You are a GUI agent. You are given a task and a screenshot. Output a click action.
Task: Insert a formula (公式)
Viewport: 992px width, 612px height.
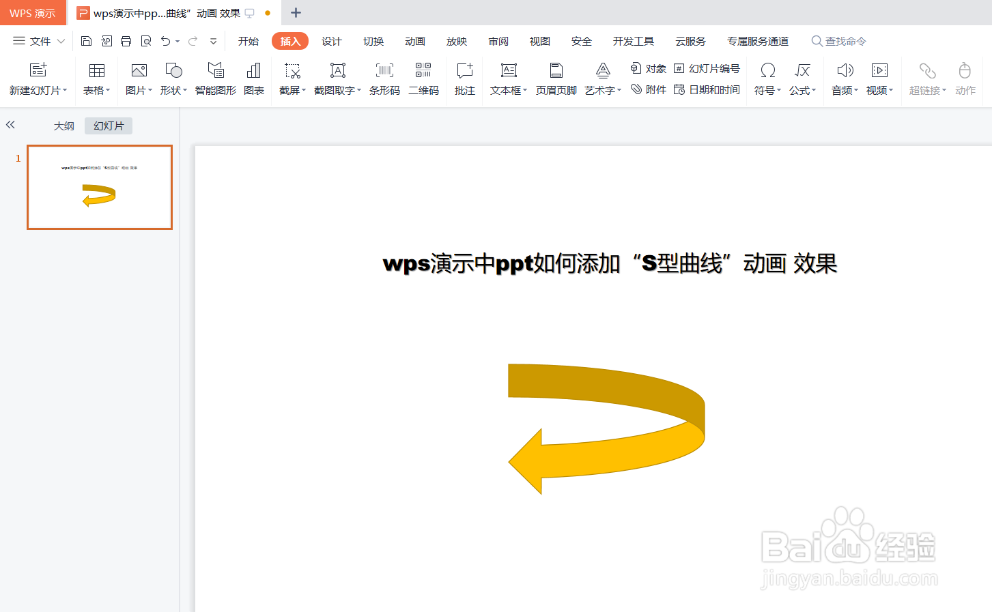802,70
